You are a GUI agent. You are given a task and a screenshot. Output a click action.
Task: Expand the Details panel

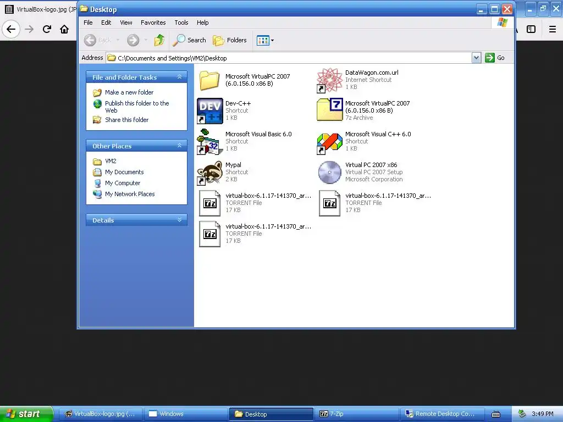[180, 220]
